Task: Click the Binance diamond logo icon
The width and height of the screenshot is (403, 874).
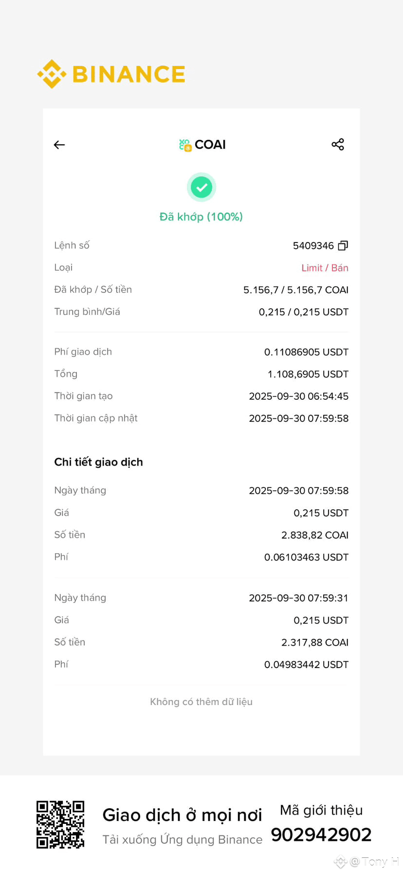Action: pos(52,74)
